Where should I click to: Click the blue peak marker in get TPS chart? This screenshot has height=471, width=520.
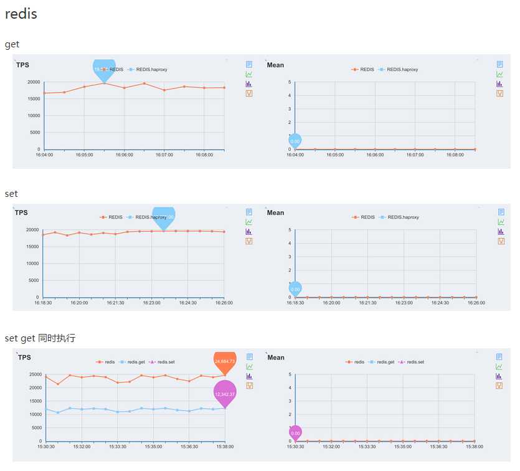[x=104, y=70]
